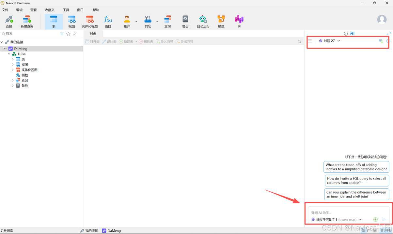
Task: Click the inner join vs left join suggestion
Action: (x=357, y=194)
